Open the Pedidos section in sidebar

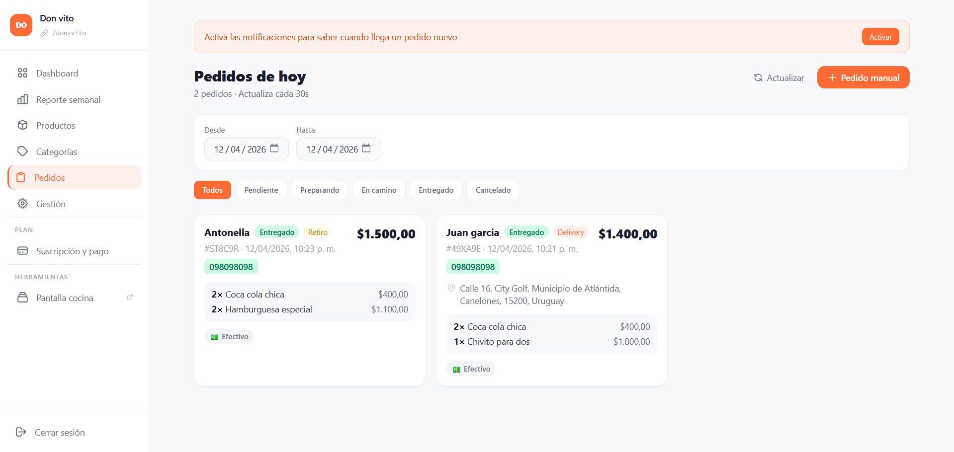point(50,178)
